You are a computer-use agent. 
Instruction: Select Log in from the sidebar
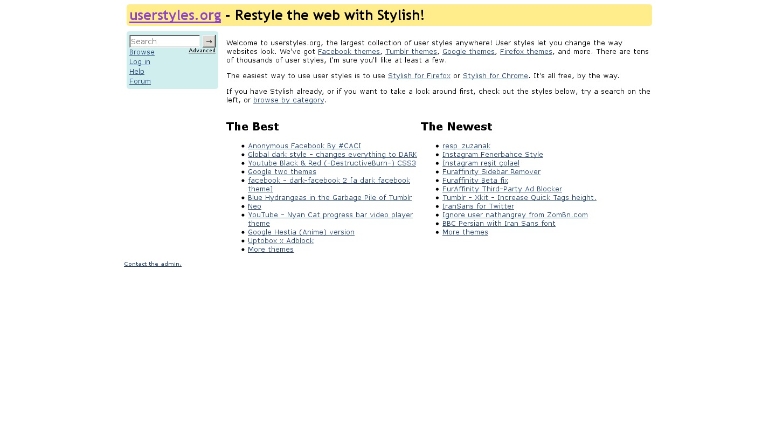click(140, 62)
